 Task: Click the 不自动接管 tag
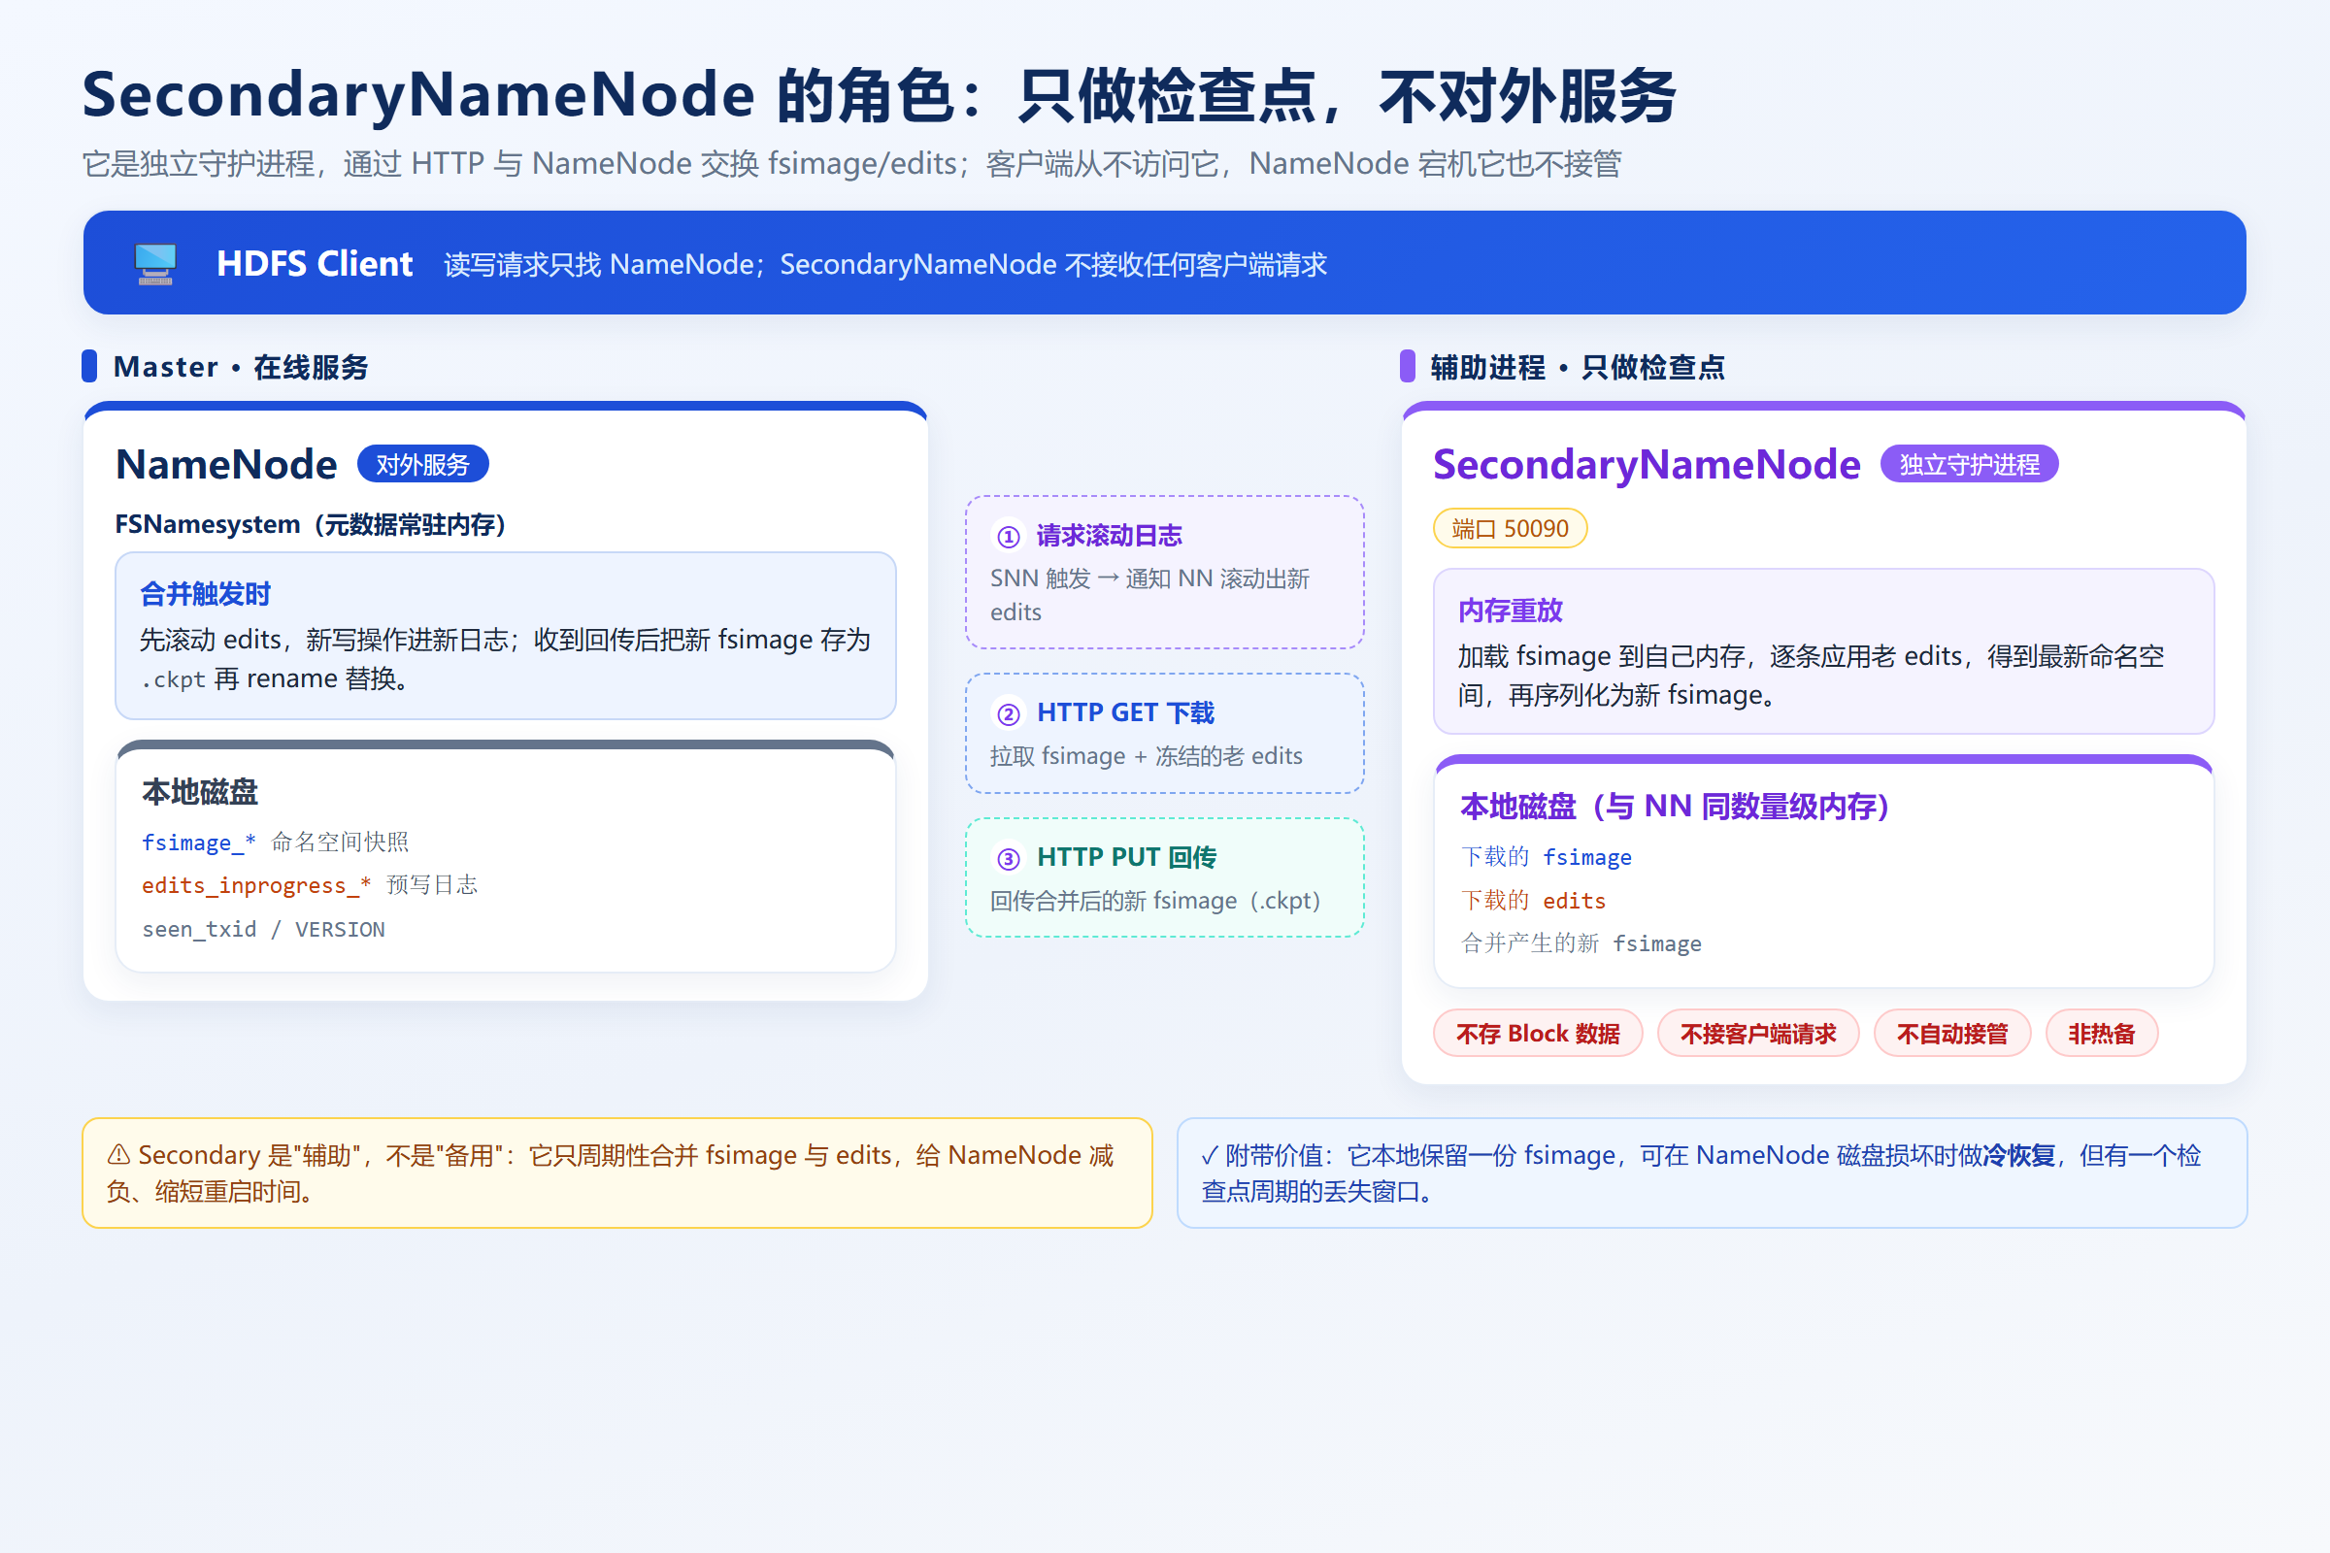point(1951,1034)
